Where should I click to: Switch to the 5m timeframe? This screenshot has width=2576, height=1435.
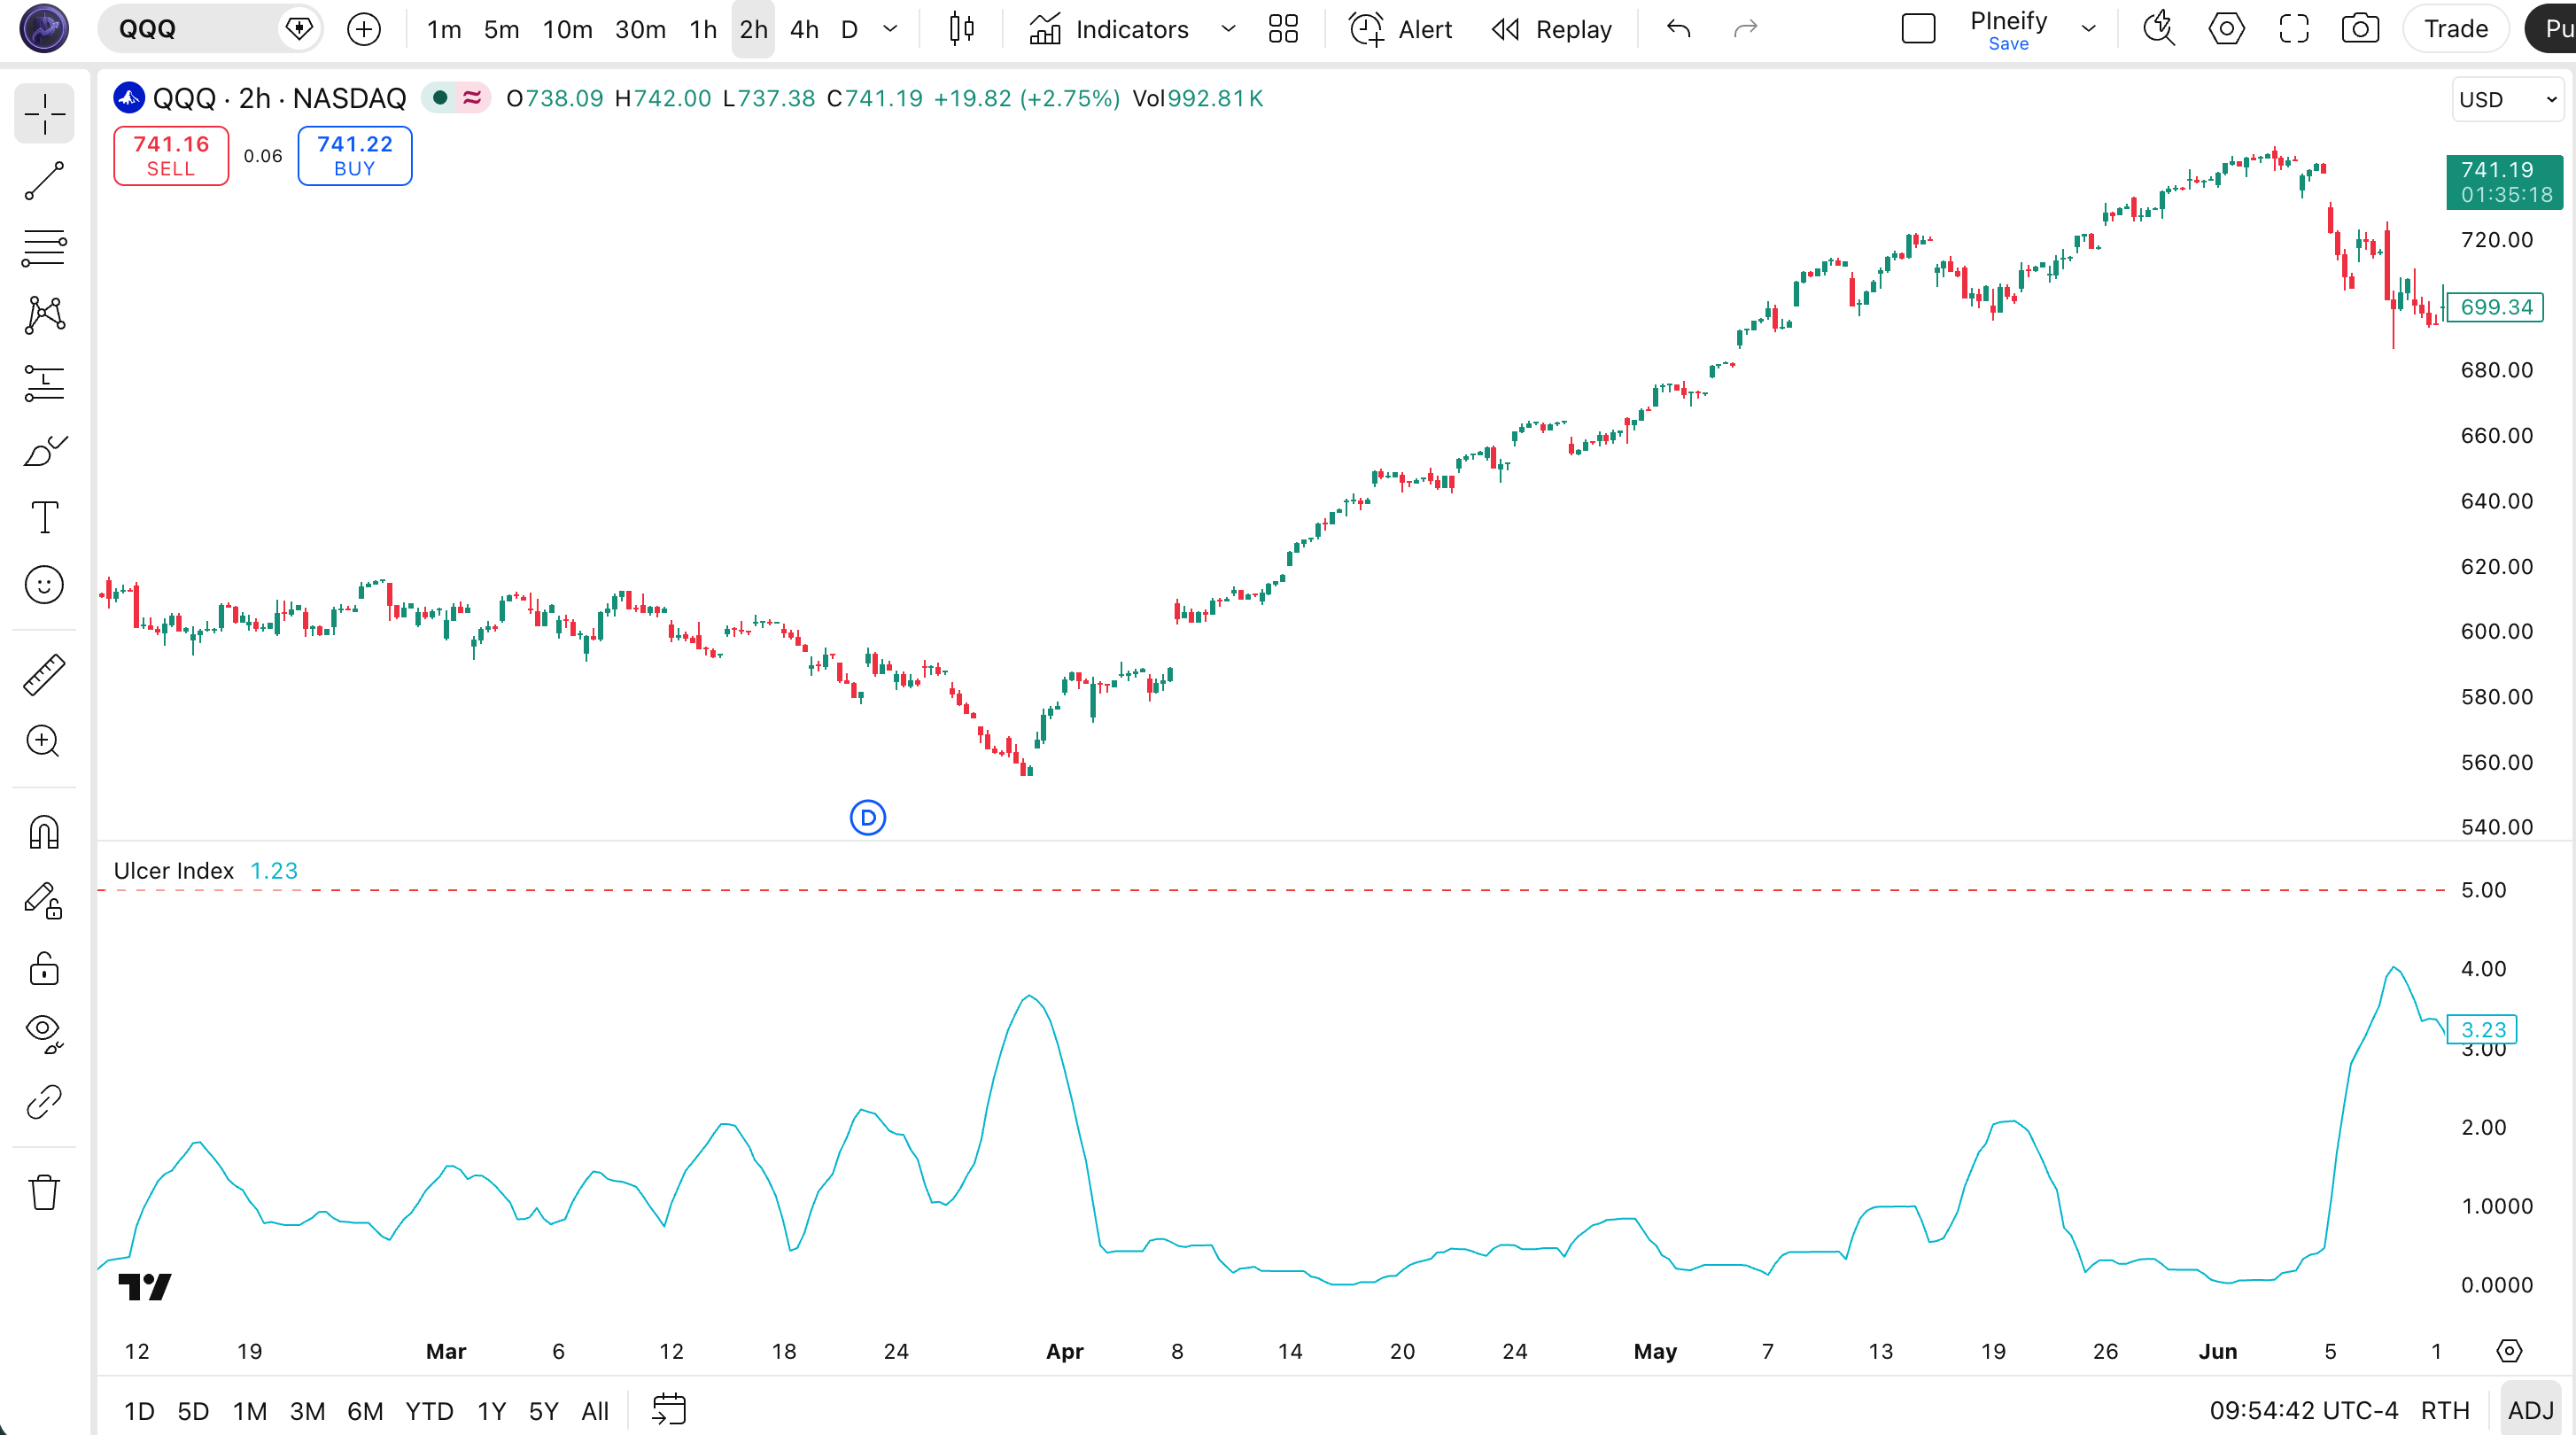click(x=501, y=29)
